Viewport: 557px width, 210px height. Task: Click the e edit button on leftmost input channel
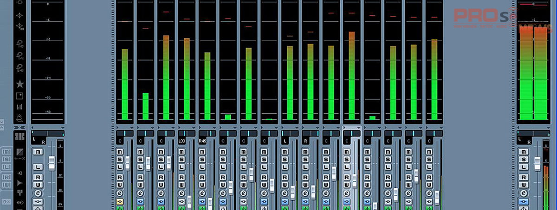pyautogui.click(x=38, y=193)
